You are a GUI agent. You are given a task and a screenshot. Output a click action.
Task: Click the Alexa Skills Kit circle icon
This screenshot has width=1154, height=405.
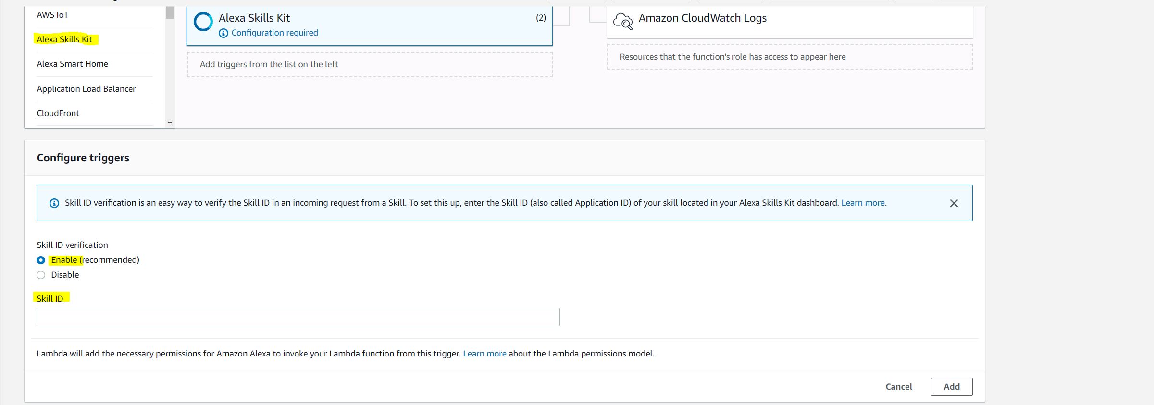tap(203, 22)
